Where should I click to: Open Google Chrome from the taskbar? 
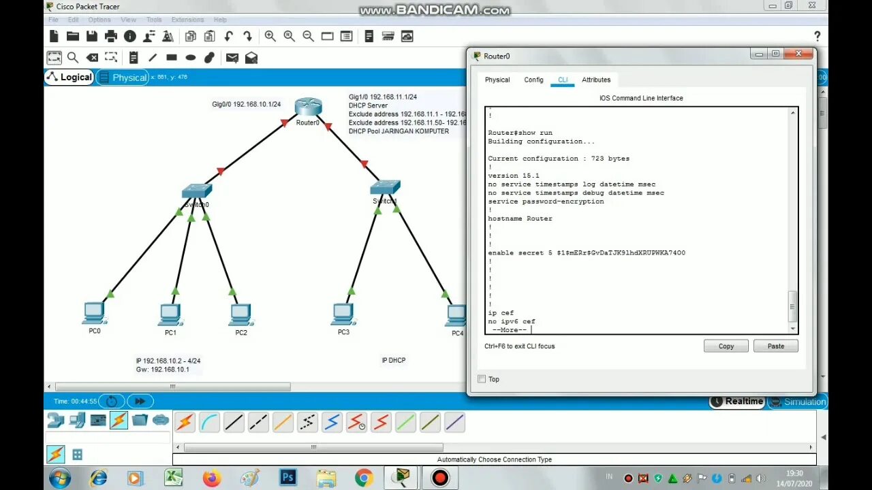tap(364, 478)
